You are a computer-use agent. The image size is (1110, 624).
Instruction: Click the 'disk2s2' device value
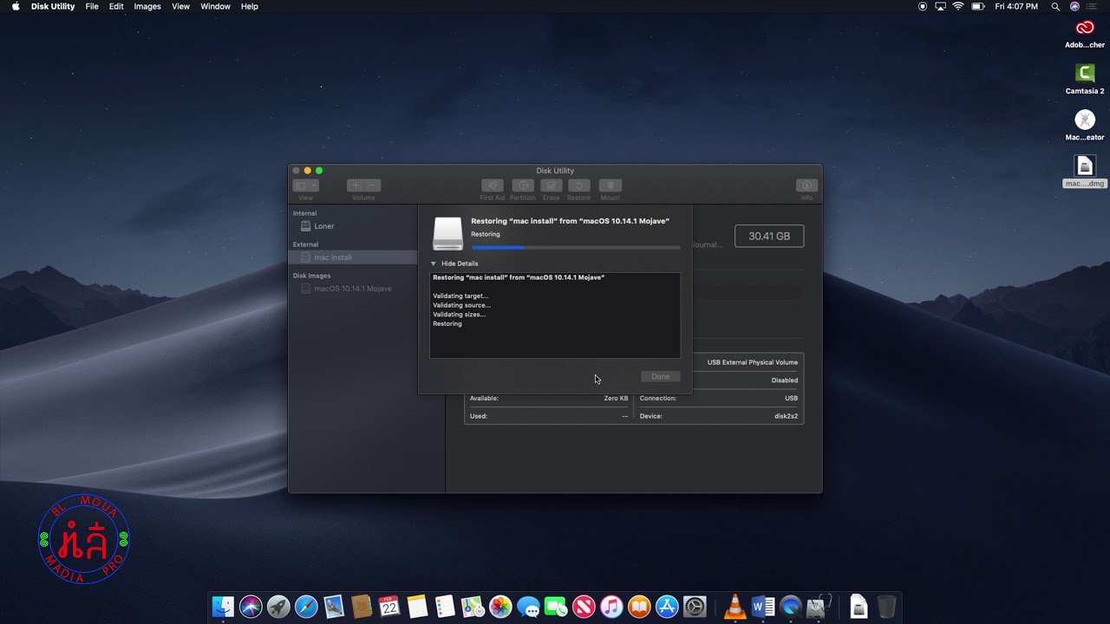786,416
